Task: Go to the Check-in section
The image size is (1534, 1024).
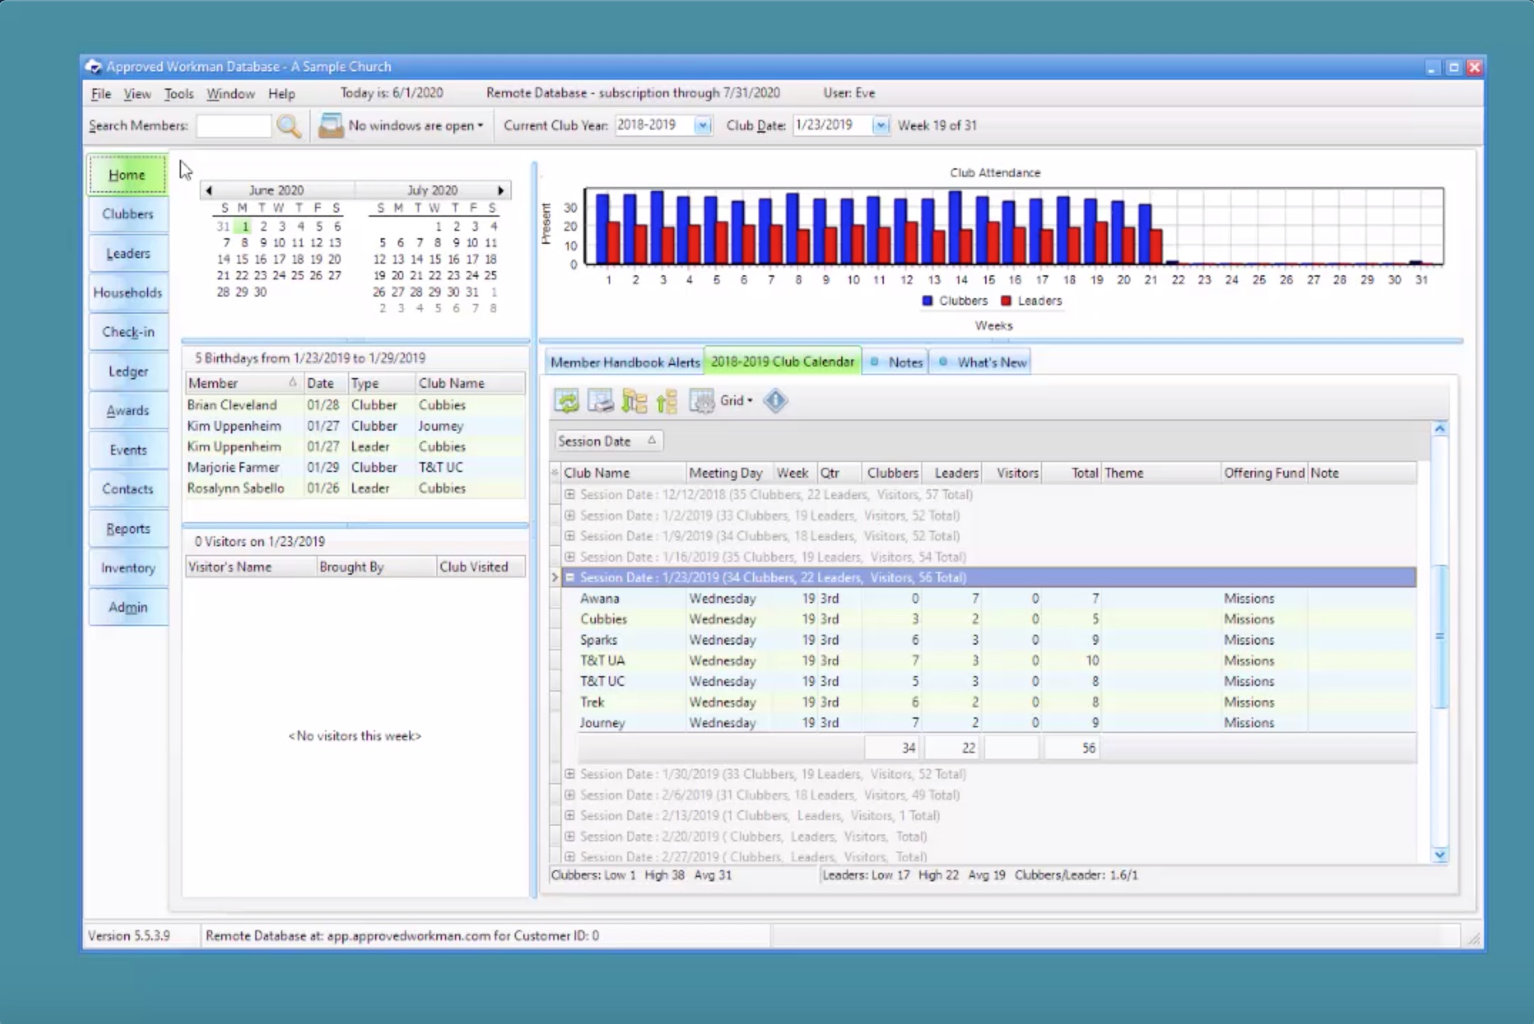Action: 128,332
